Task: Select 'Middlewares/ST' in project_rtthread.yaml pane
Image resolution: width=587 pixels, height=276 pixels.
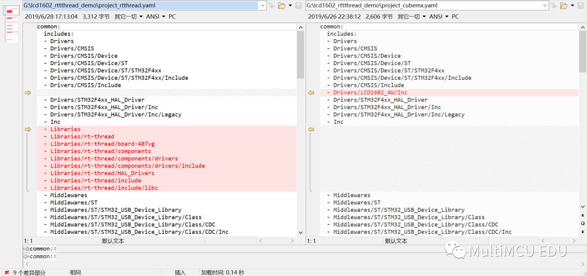Action: point(74,203)
